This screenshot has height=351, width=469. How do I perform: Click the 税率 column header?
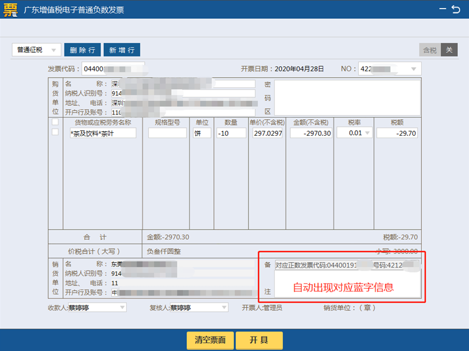[x=354, y=123]
